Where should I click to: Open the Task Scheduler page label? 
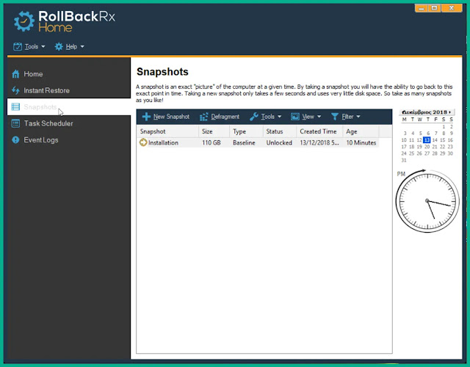tap(48, 123)
